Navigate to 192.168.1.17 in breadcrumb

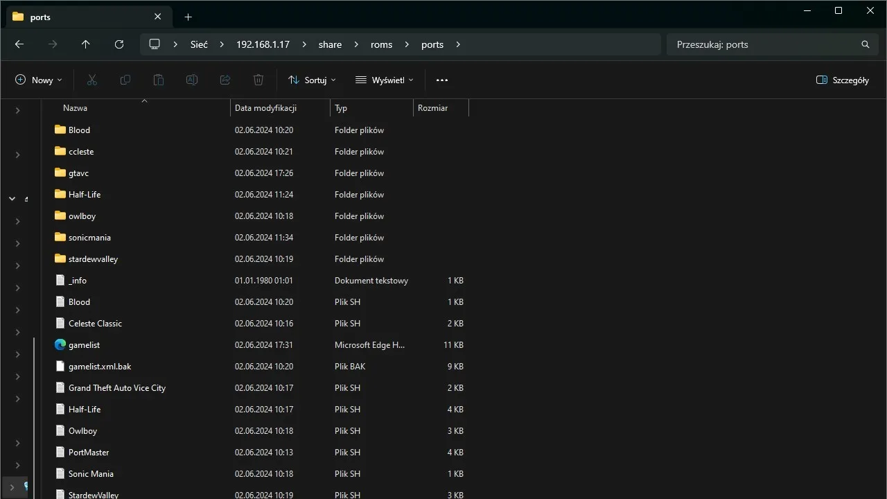coord(263,44)
